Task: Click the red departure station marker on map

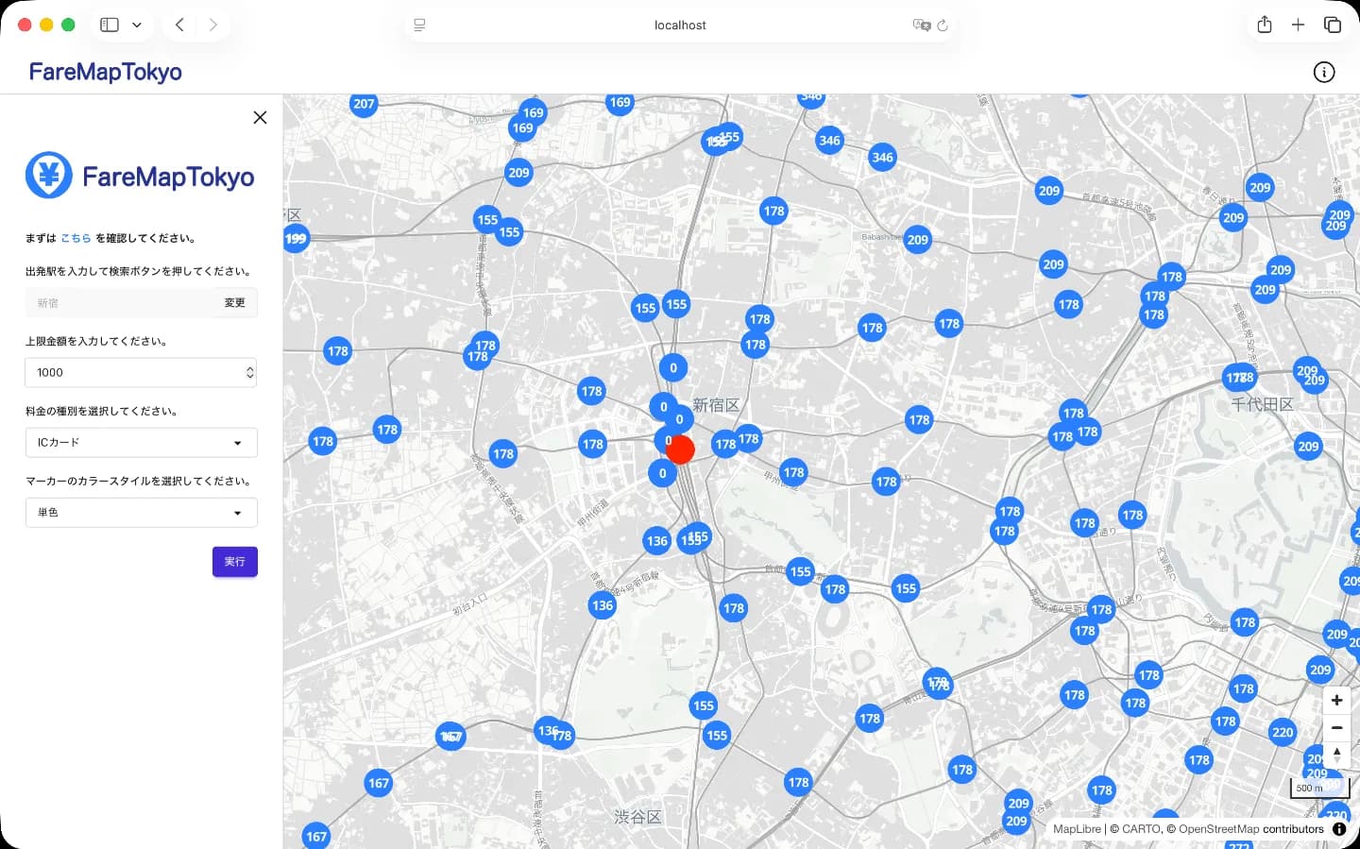Action: [679, 449]
